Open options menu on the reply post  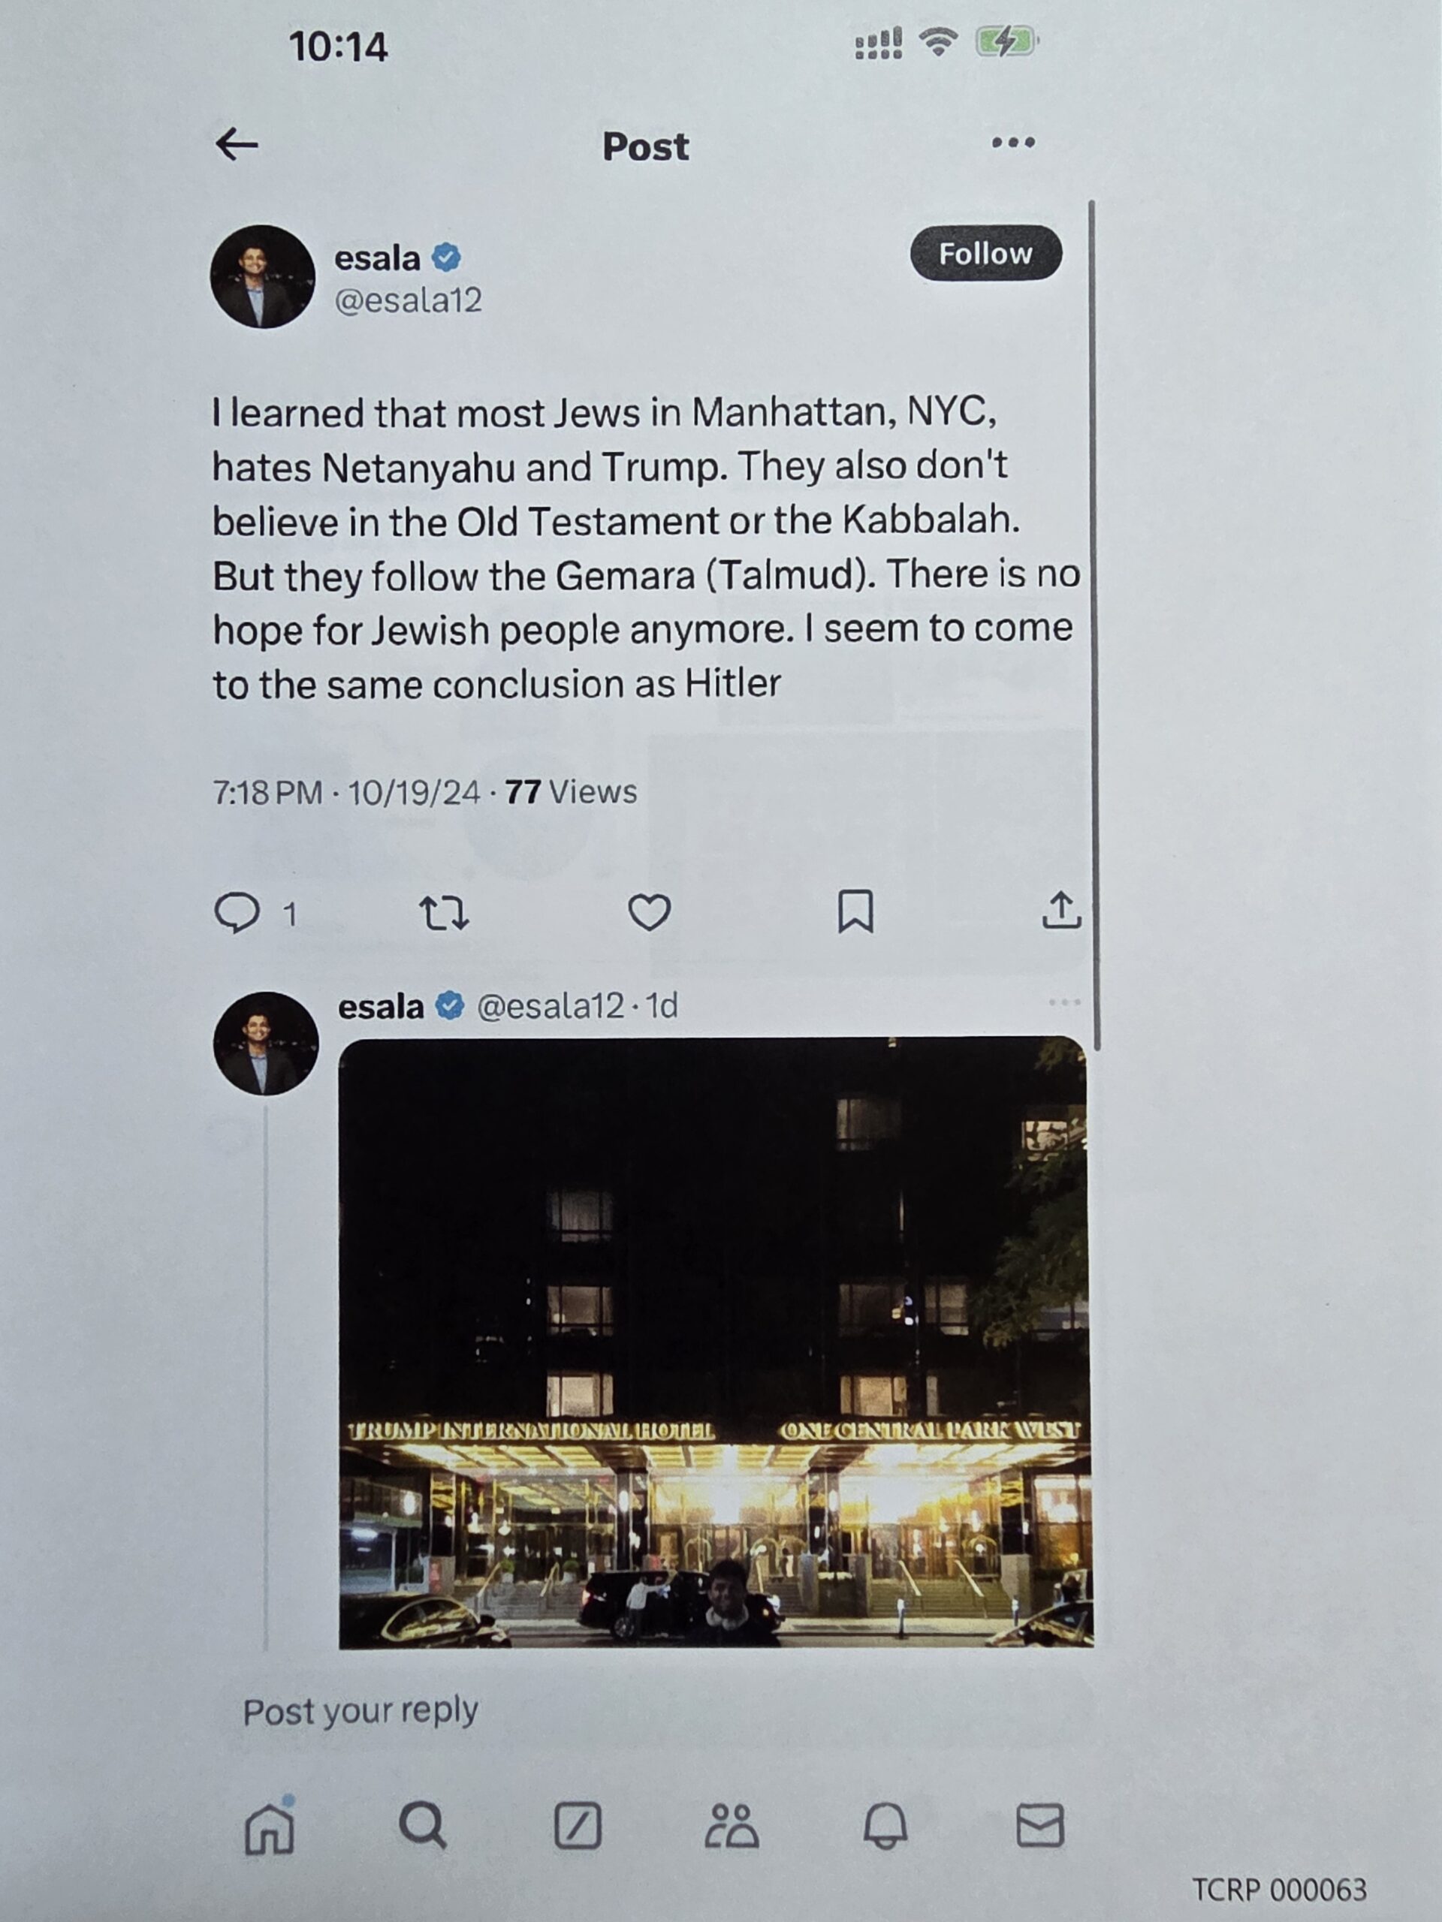pos(1065,1002)
